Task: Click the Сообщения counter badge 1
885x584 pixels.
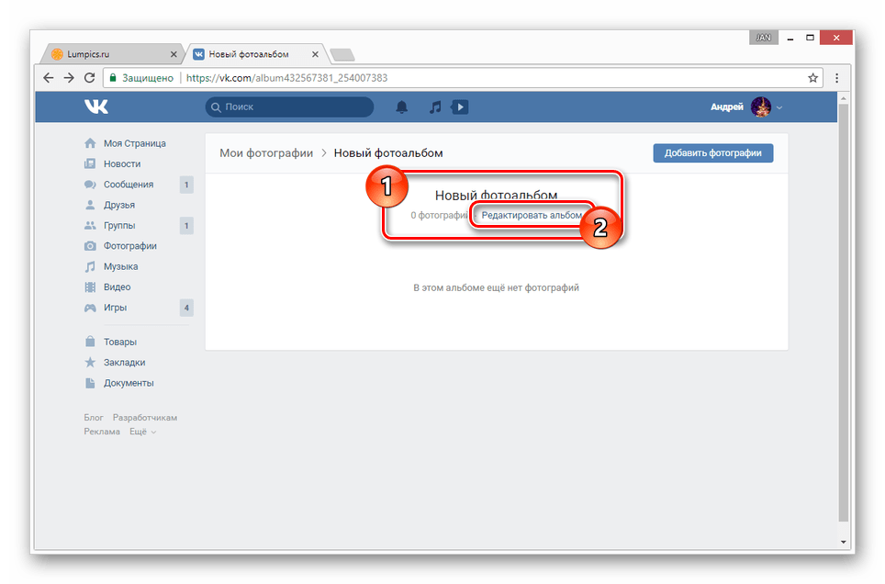Action: (186, 185)
